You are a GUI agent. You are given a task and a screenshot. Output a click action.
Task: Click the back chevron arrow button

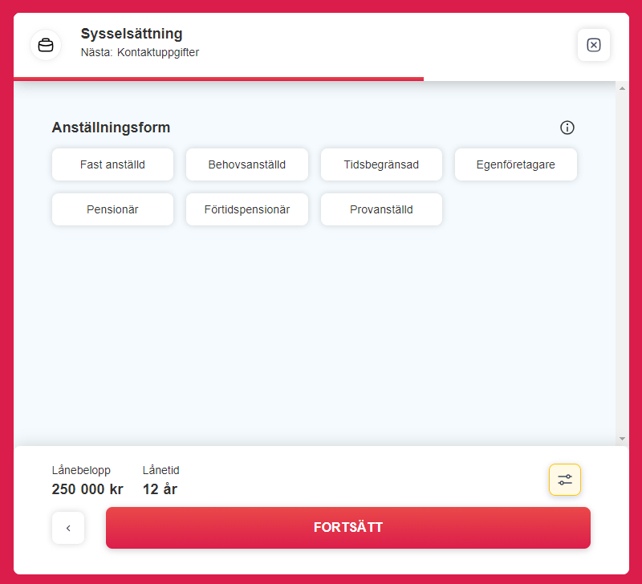68,528
